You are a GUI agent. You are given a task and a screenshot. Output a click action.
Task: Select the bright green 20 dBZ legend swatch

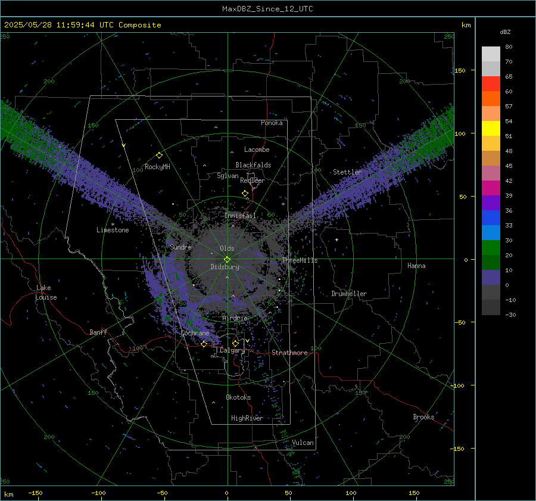click(x=491, y=248)
